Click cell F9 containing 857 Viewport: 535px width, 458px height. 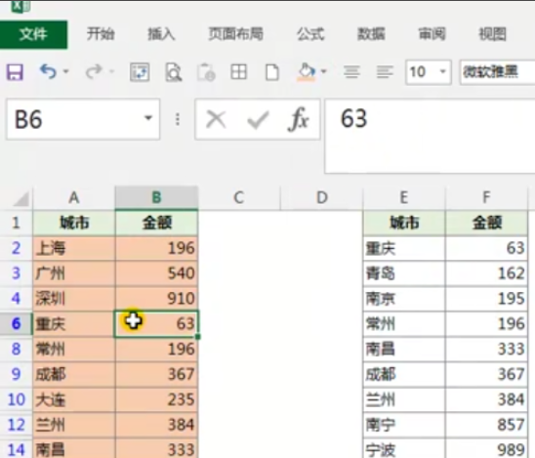click(x=486, y=425)
